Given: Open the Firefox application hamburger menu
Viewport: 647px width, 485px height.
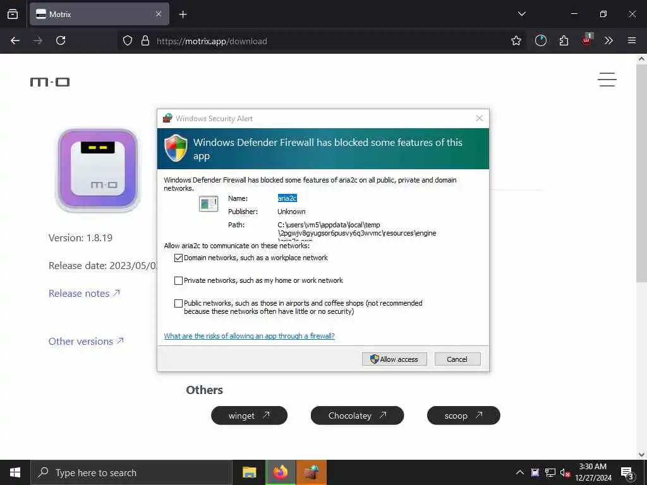Looking at the screenshot, I should 632,40.
